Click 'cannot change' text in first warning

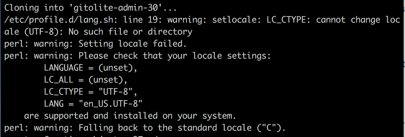(348, 20)
